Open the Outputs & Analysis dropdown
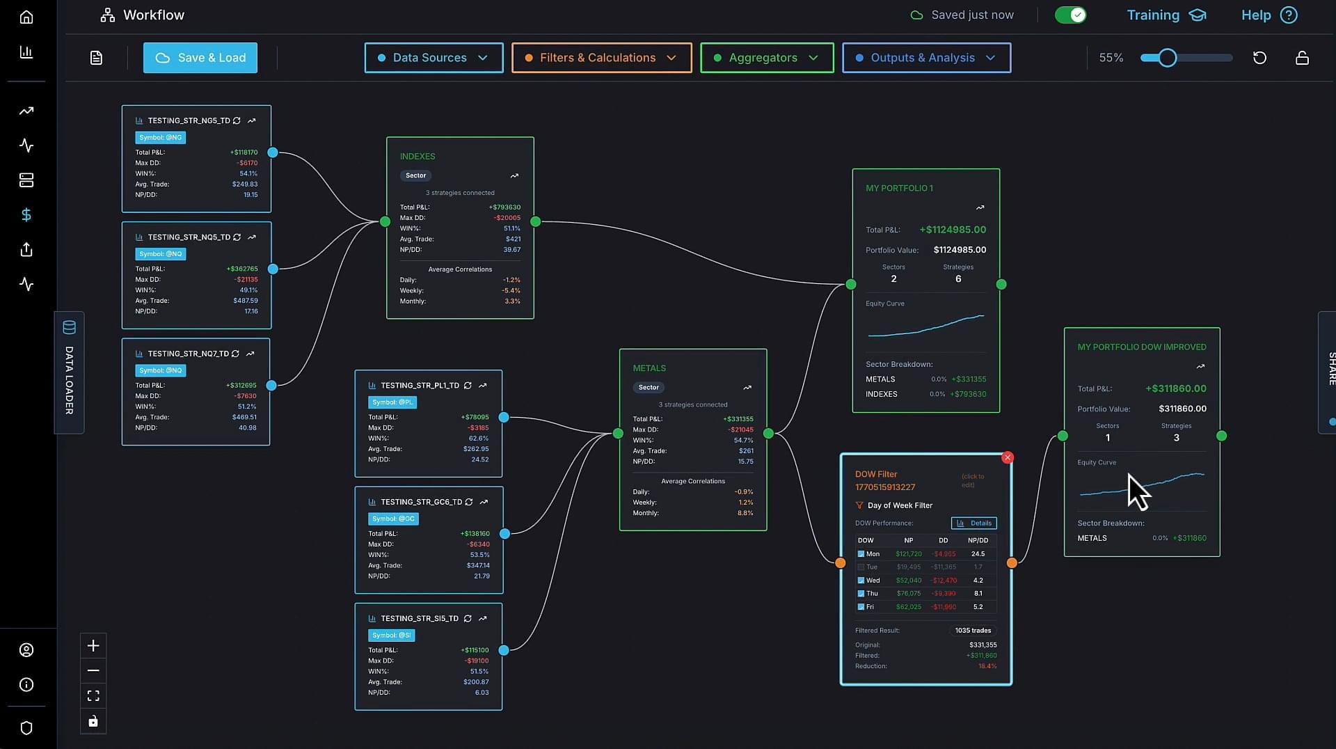Image resolution: width=1336 pixels, height=749 pixels. [926, 58]
